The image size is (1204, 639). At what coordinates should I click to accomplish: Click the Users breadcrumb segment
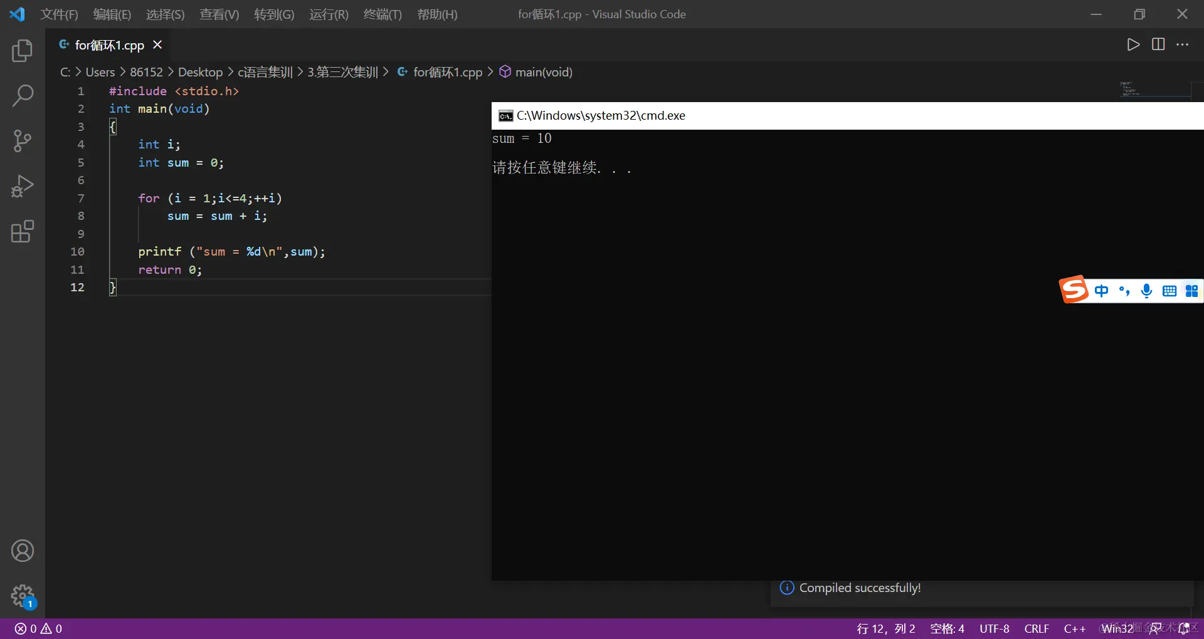[x=100, y=72]
